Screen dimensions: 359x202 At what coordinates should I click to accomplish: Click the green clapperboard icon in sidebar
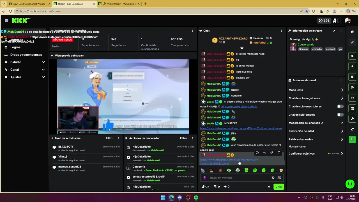(x=352, y=139)
